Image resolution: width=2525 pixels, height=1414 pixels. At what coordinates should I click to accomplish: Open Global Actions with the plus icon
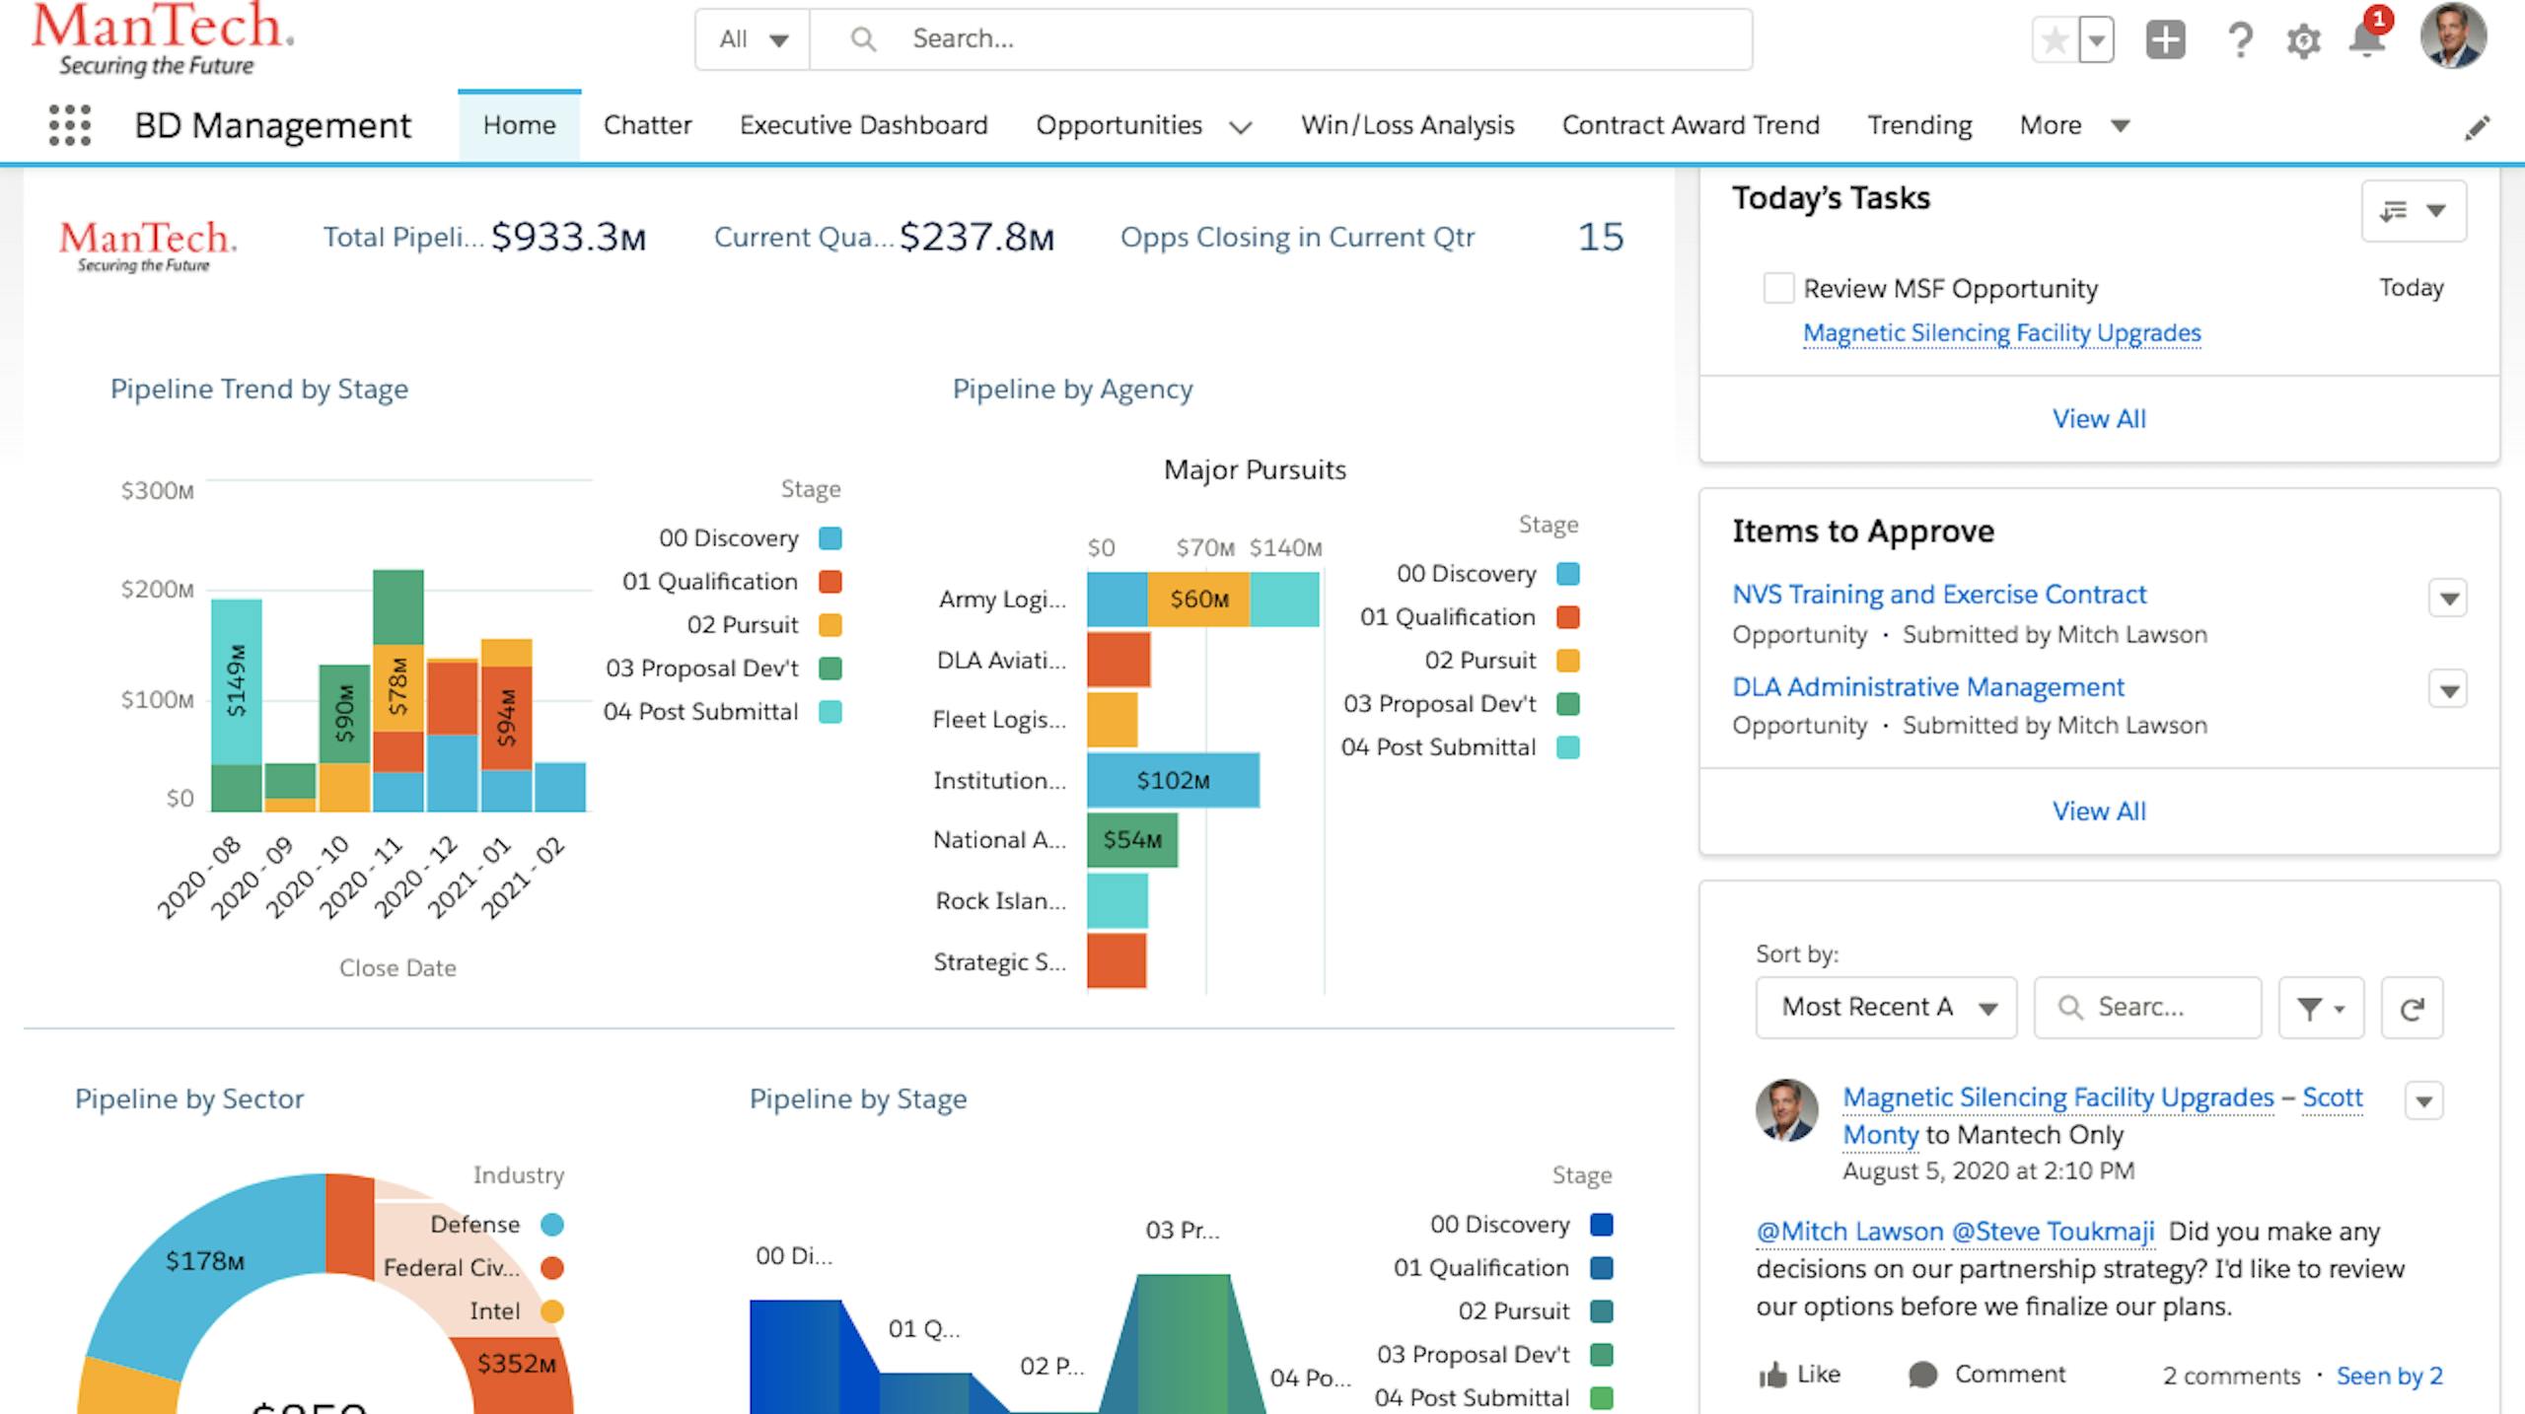coord(2166,39)
